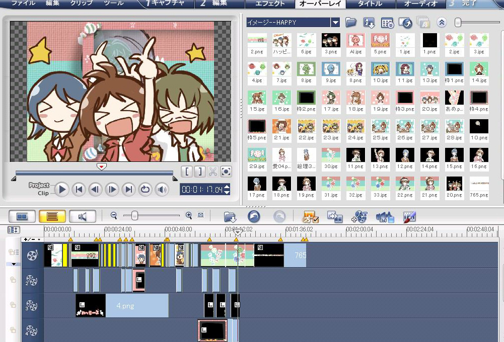Open the painting creator icon
This screenshot has height=342, width=504.
409,217
